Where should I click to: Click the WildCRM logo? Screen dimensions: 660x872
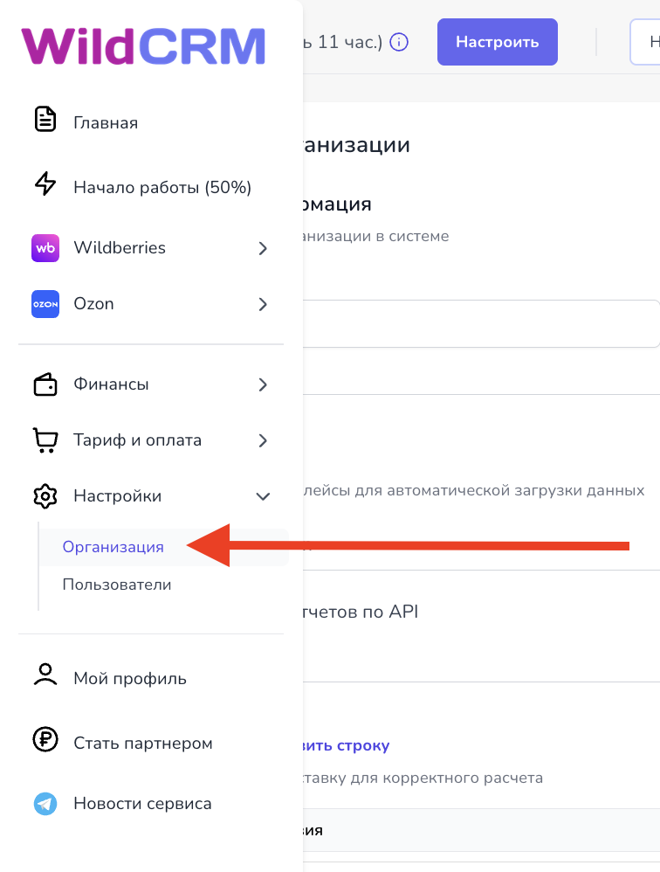pos(143,46)
